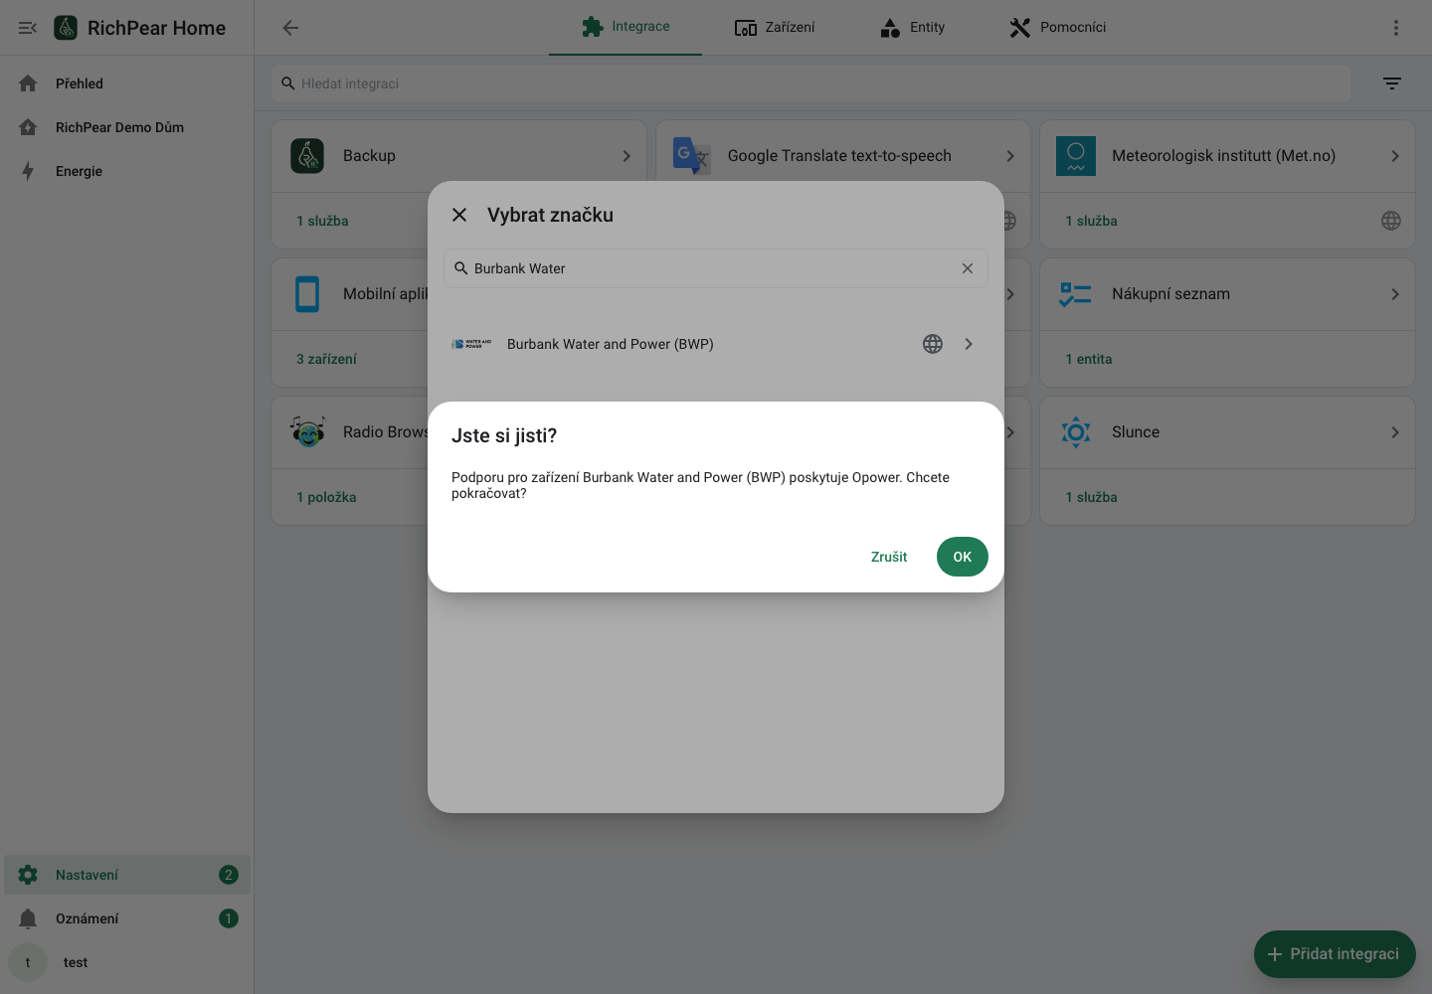
Task: Expand Google Translate text-to-speech chevron
Action: click(x=1010, y=156)
